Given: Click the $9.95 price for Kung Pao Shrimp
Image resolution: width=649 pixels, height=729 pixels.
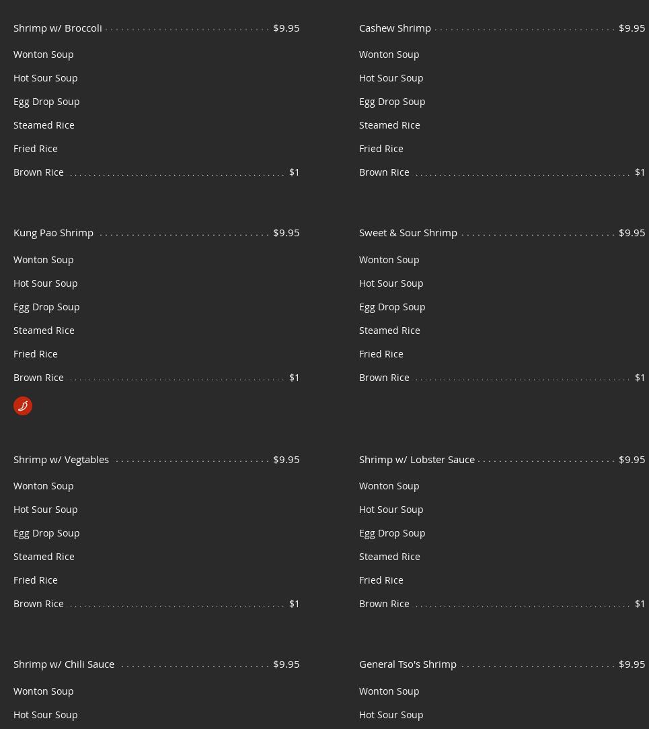Looking at the screenshot, I should point(286,233).
